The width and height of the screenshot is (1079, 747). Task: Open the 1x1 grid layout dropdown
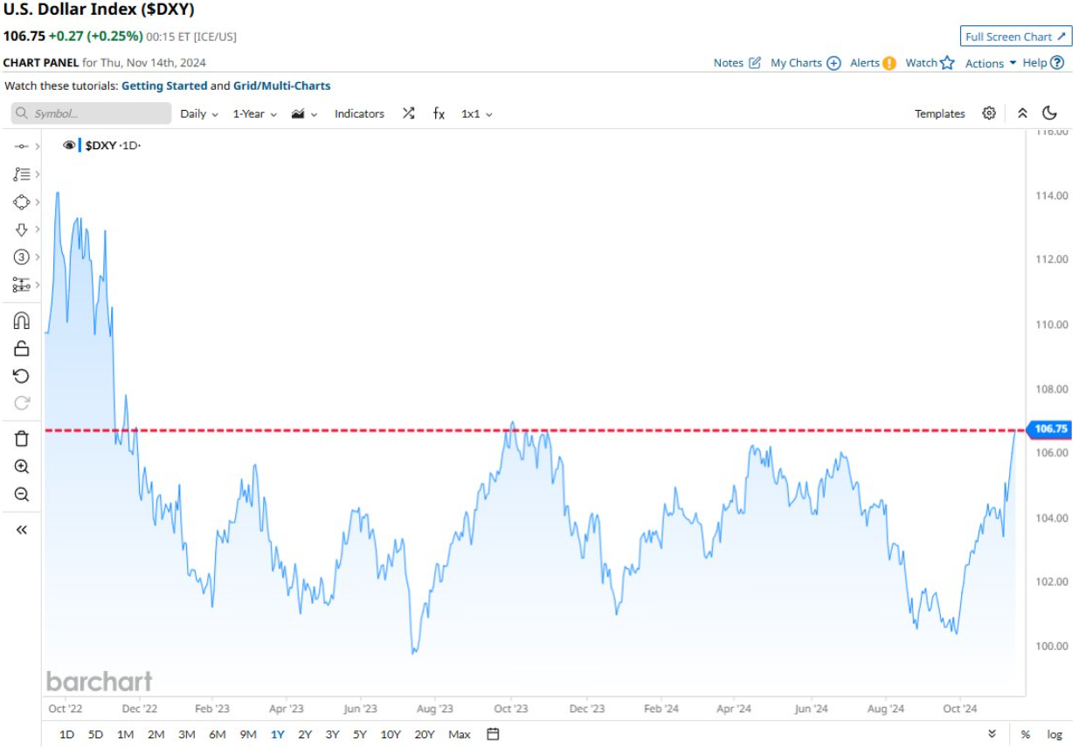tap(476, 113)
